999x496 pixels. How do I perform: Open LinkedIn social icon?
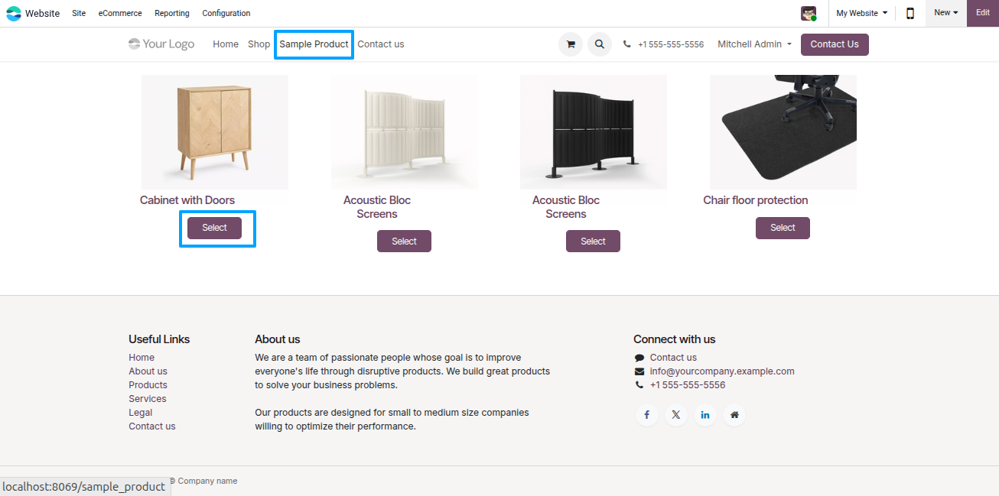pyautogui.click(x=705, y=415)
